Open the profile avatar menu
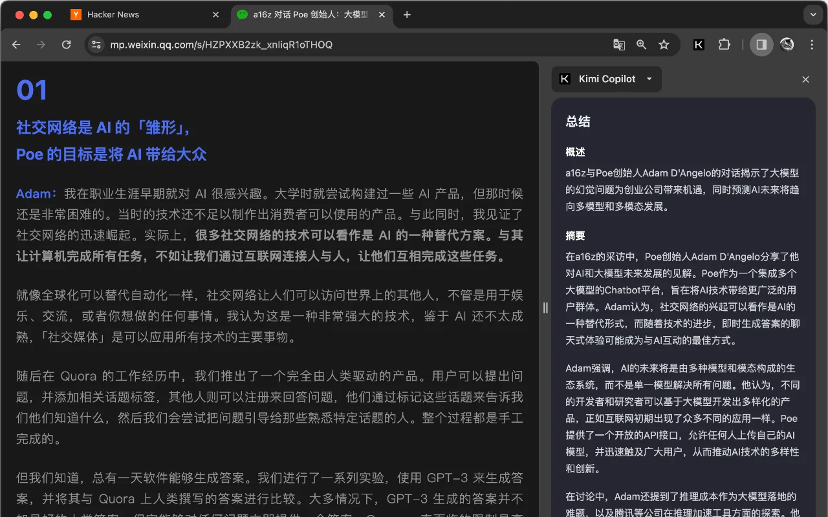Screen dimensions: 828x517 (787, 45)
